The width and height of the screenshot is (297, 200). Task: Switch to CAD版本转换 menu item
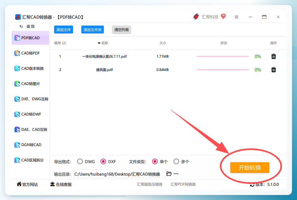pos(30,68)
